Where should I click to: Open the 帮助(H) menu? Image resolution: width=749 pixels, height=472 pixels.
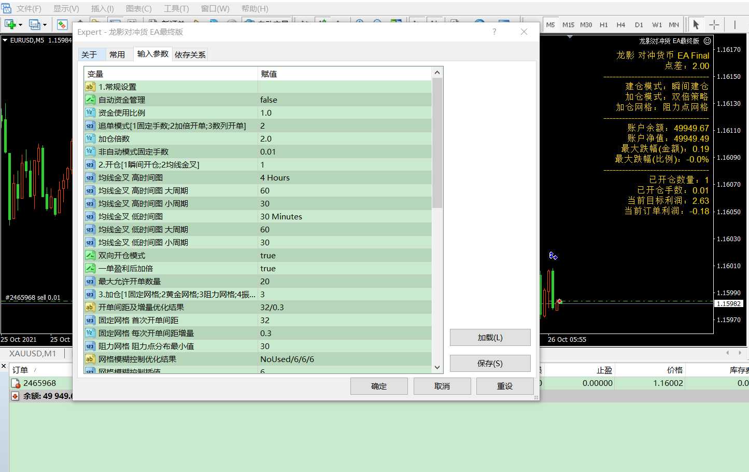[x=255, y=8]
